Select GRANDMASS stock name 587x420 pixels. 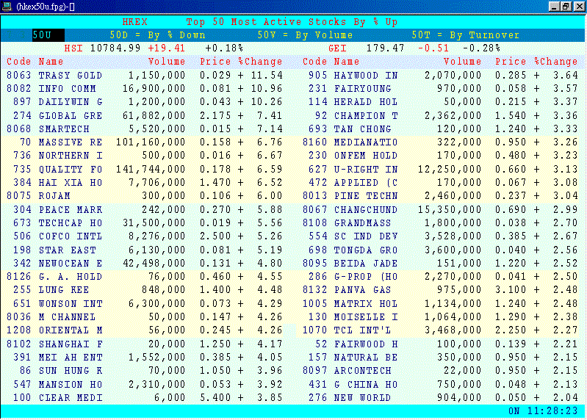click(x=362, y=223)
